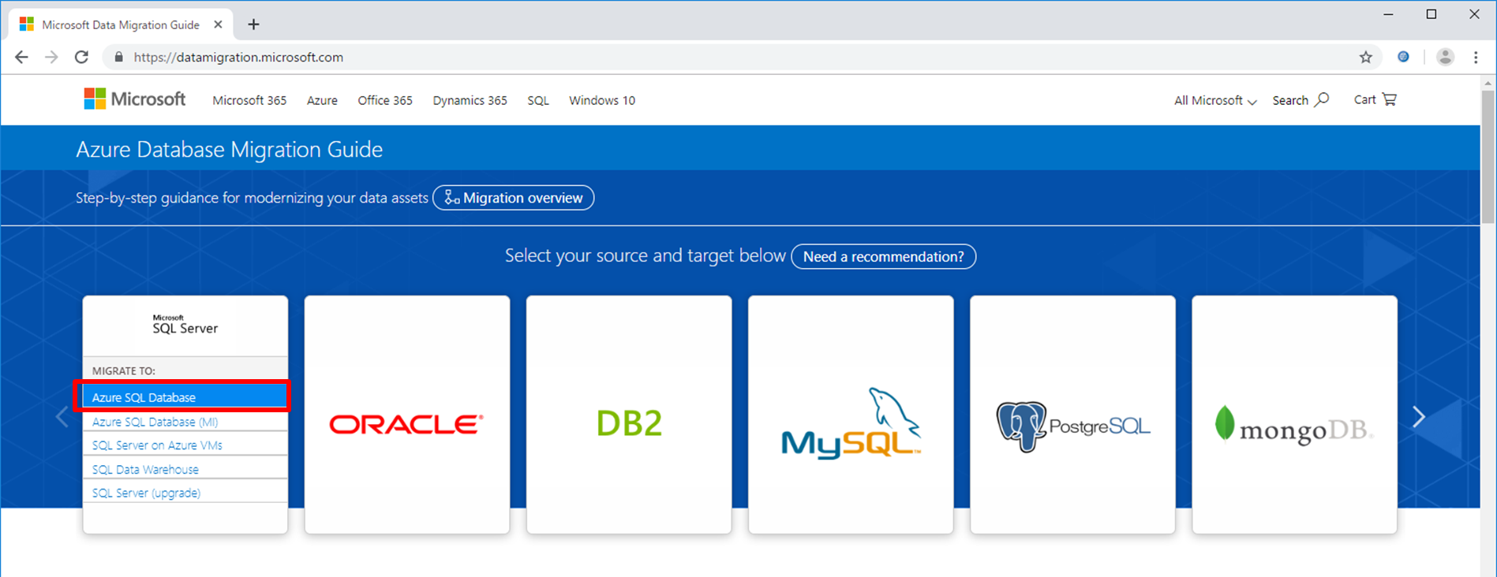Click the Need a recommendation? button
Image resolution: width=1497 pixels, height=577 pixels.
[883, 257]
